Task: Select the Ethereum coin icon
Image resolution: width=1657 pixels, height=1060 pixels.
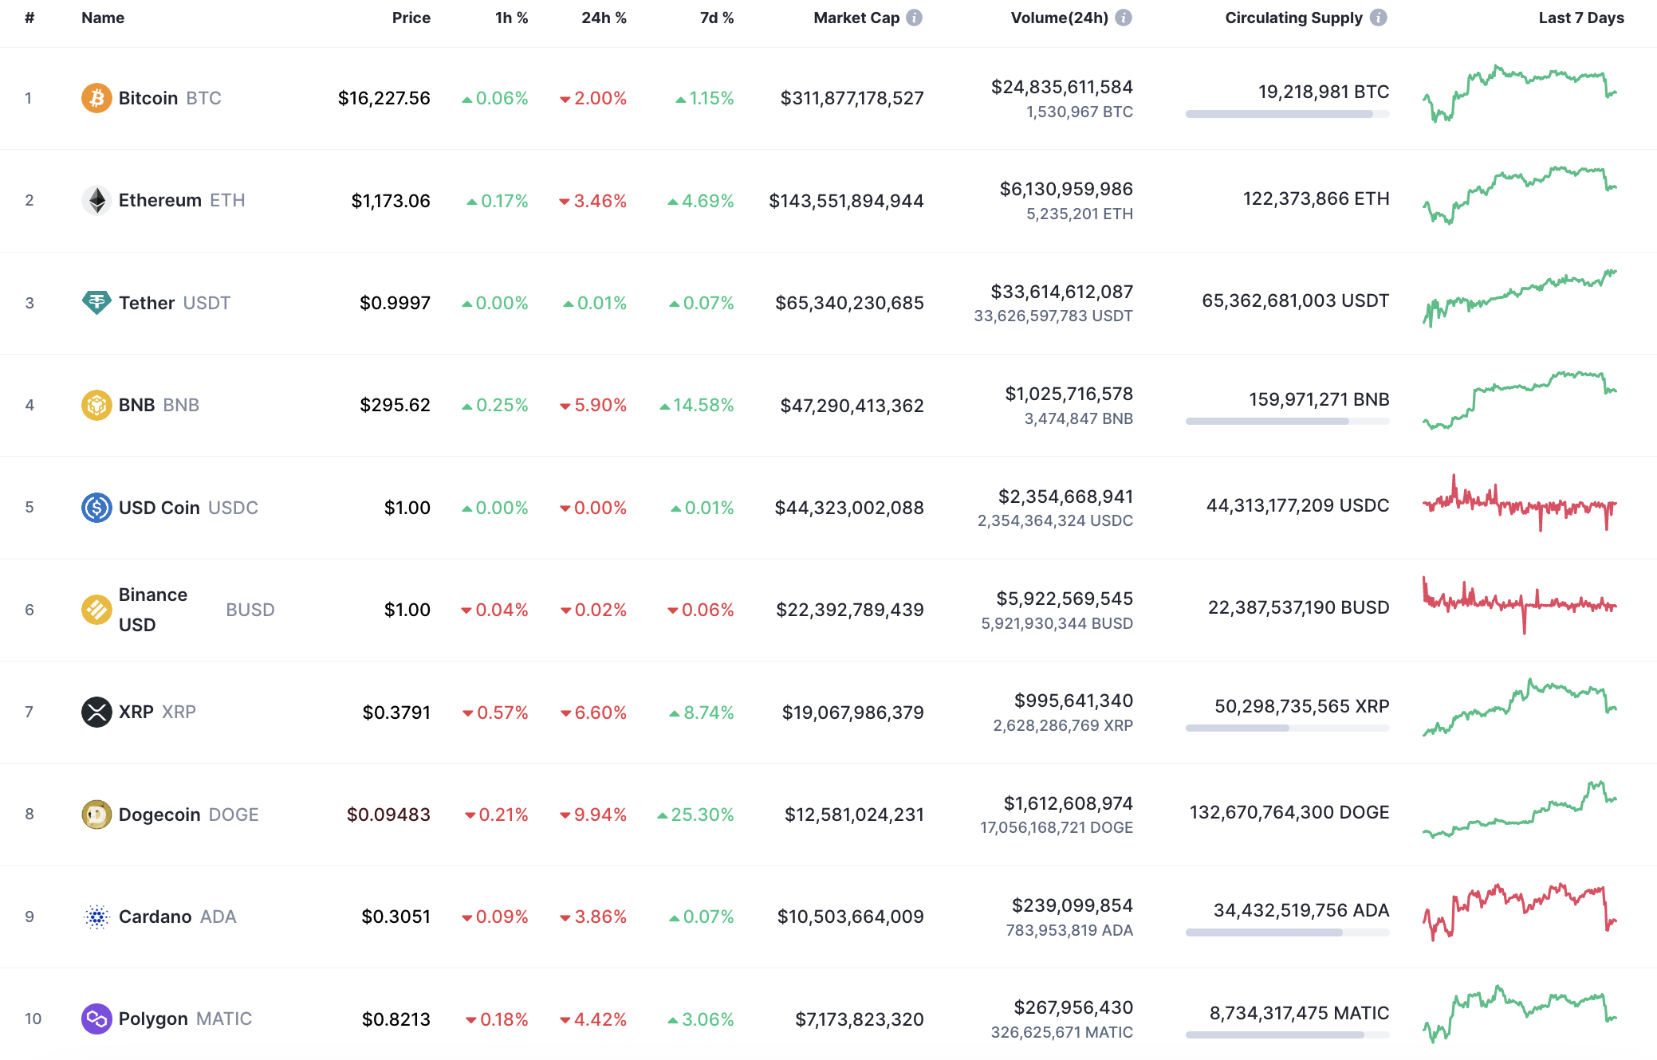Action: pyautogui.click(x=96, y=200)
